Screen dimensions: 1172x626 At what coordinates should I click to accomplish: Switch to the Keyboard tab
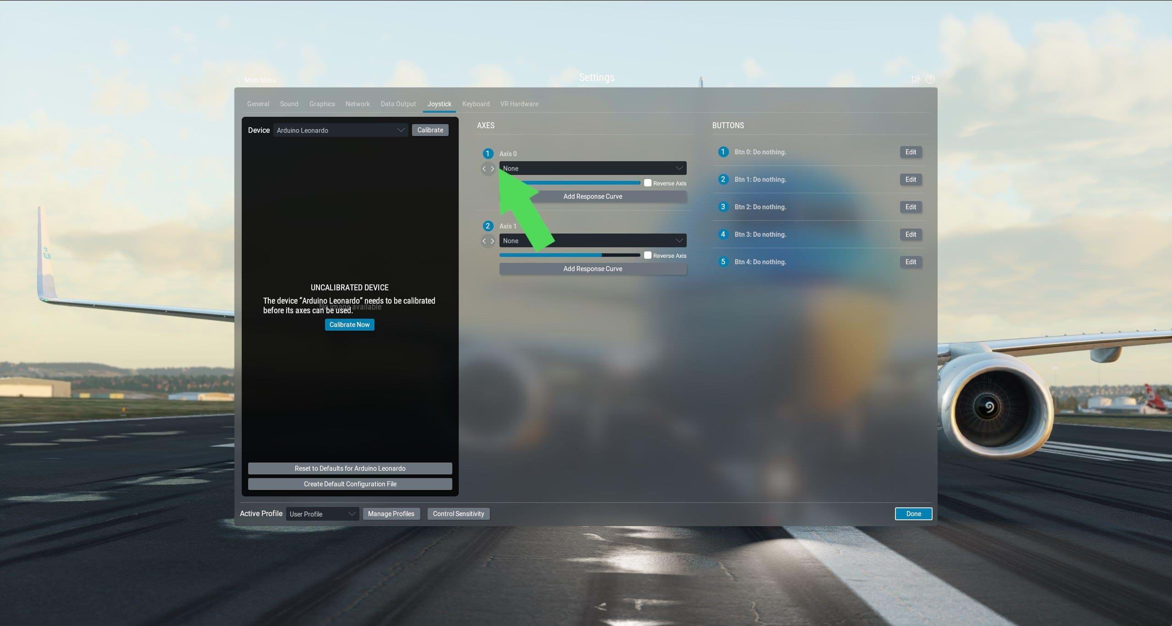[476, 104]
